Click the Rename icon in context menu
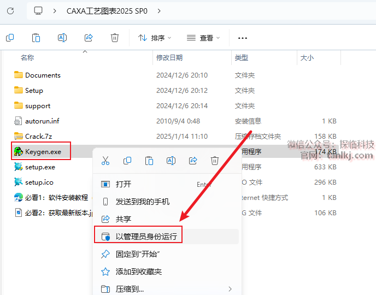 [x=171, y=161]
